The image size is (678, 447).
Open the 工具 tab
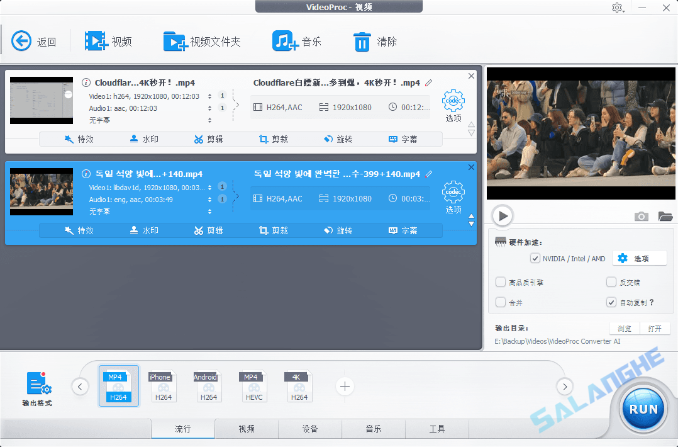[x=436, y=428]
